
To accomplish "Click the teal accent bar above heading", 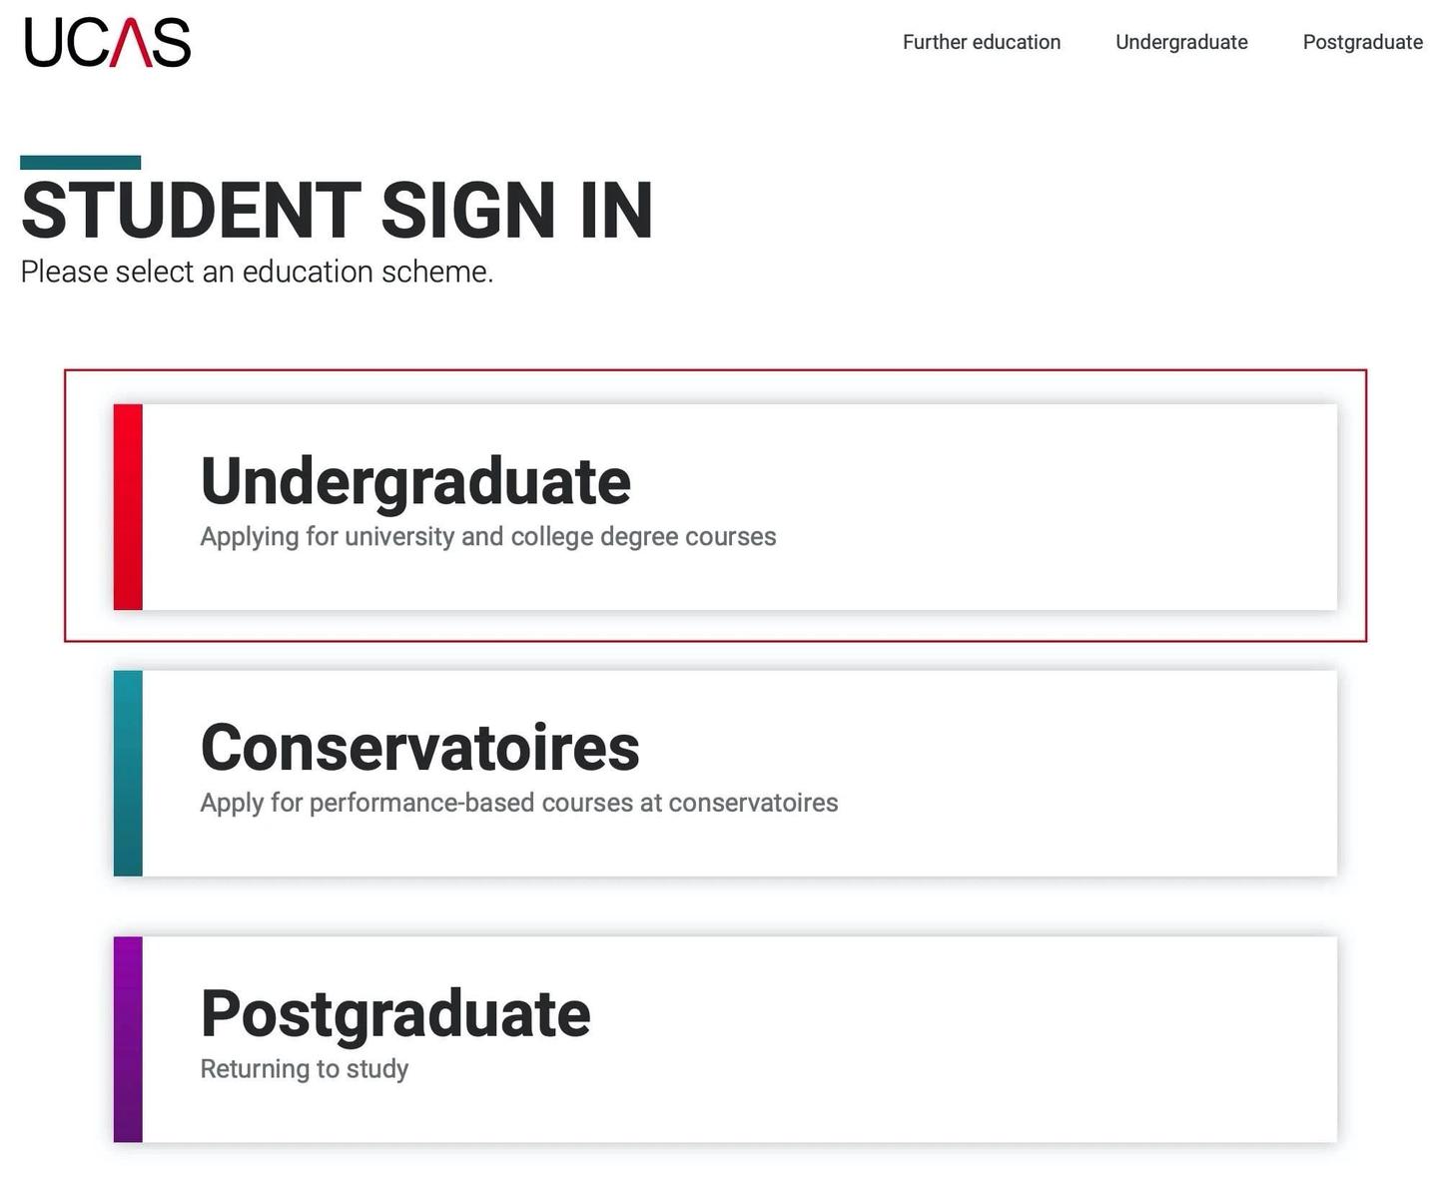I will (x=80, y=163).
